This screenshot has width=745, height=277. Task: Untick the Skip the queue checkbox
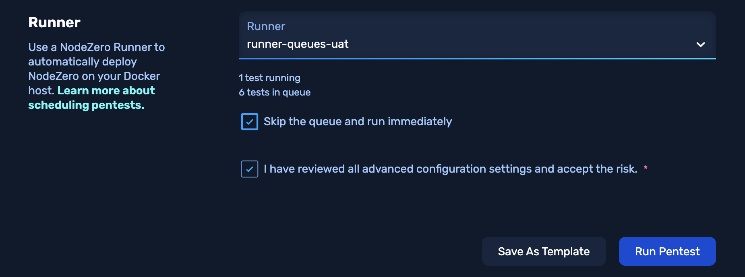tap(250, 122)
